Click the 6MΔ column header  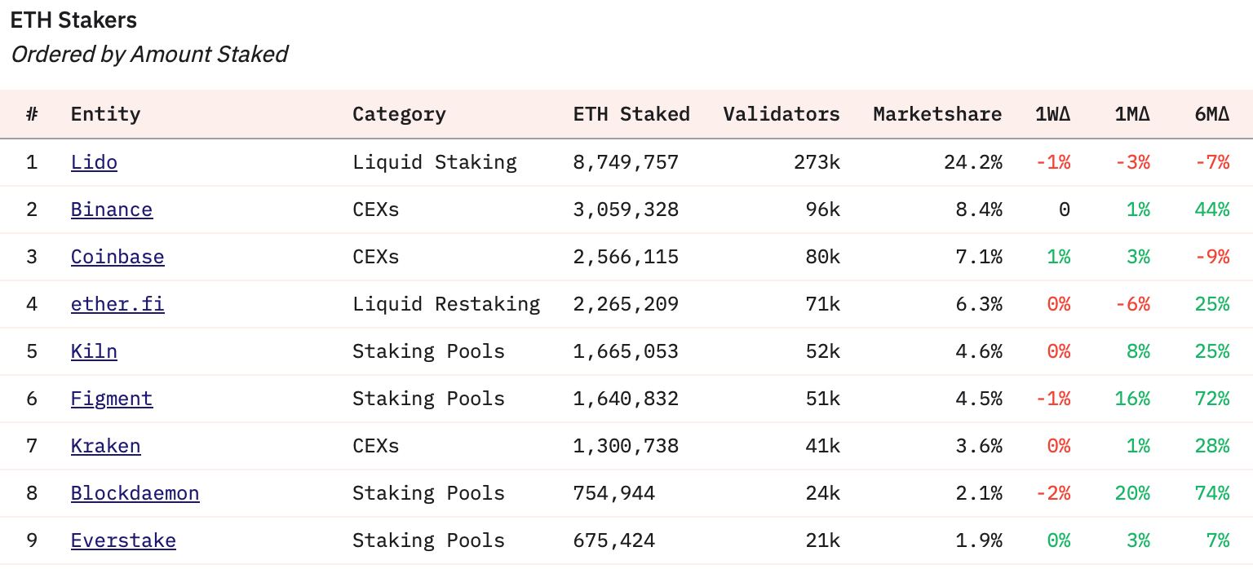pos(1211,114)
